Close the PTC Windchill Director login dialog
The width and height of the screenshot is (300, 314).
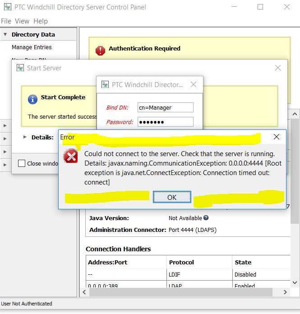click(194, 84)
